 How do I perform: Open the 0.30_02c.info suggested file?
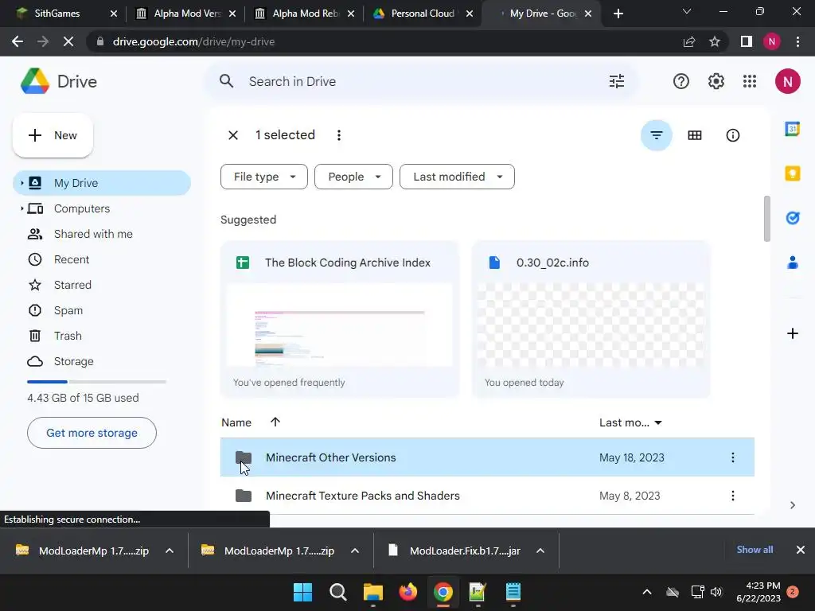[591, 320]
